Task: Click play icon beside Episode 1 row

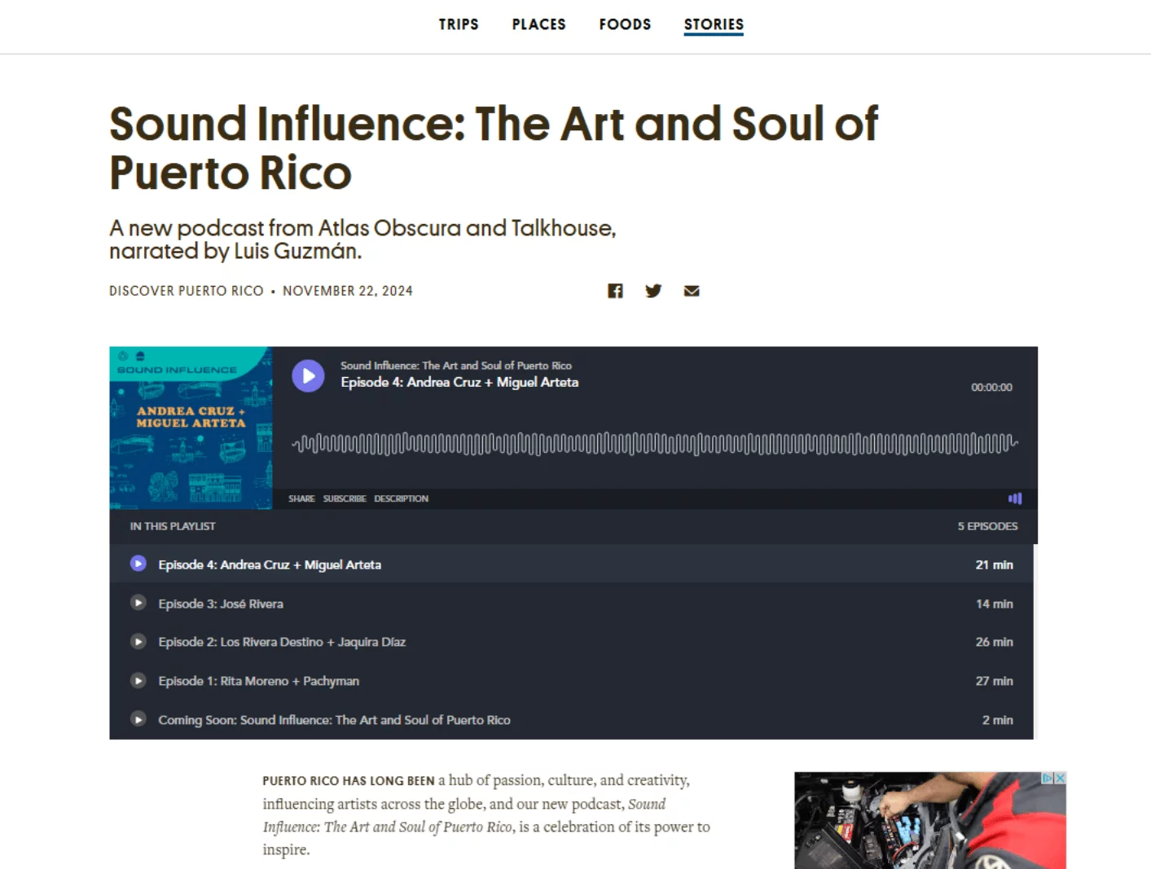Action: (x=138, y=680)
